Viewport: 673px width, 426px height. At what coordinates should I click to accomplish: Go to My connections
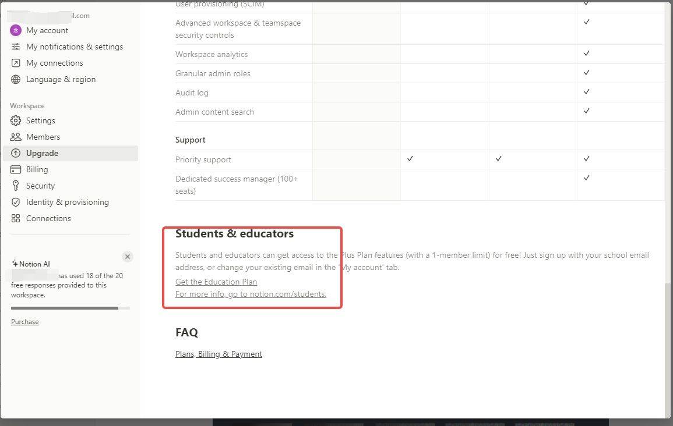coord(55,63)
